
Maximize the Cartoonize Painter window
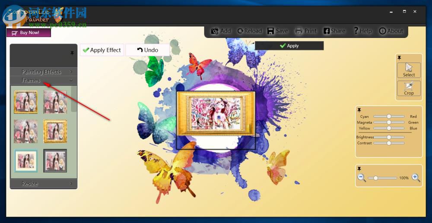click(x=404, y=12)
